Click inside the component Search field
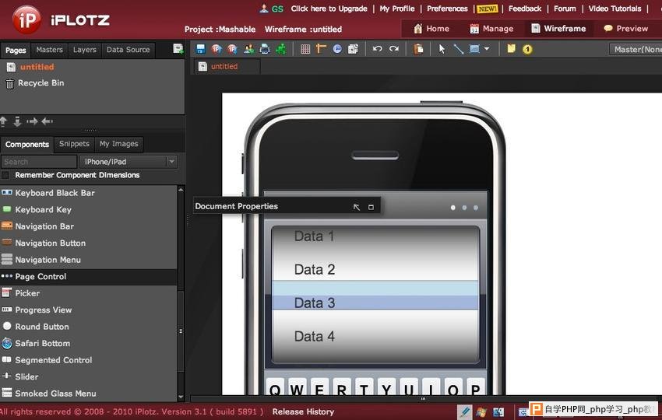Screen dimensions: 662x420 (x=39, y=162)
